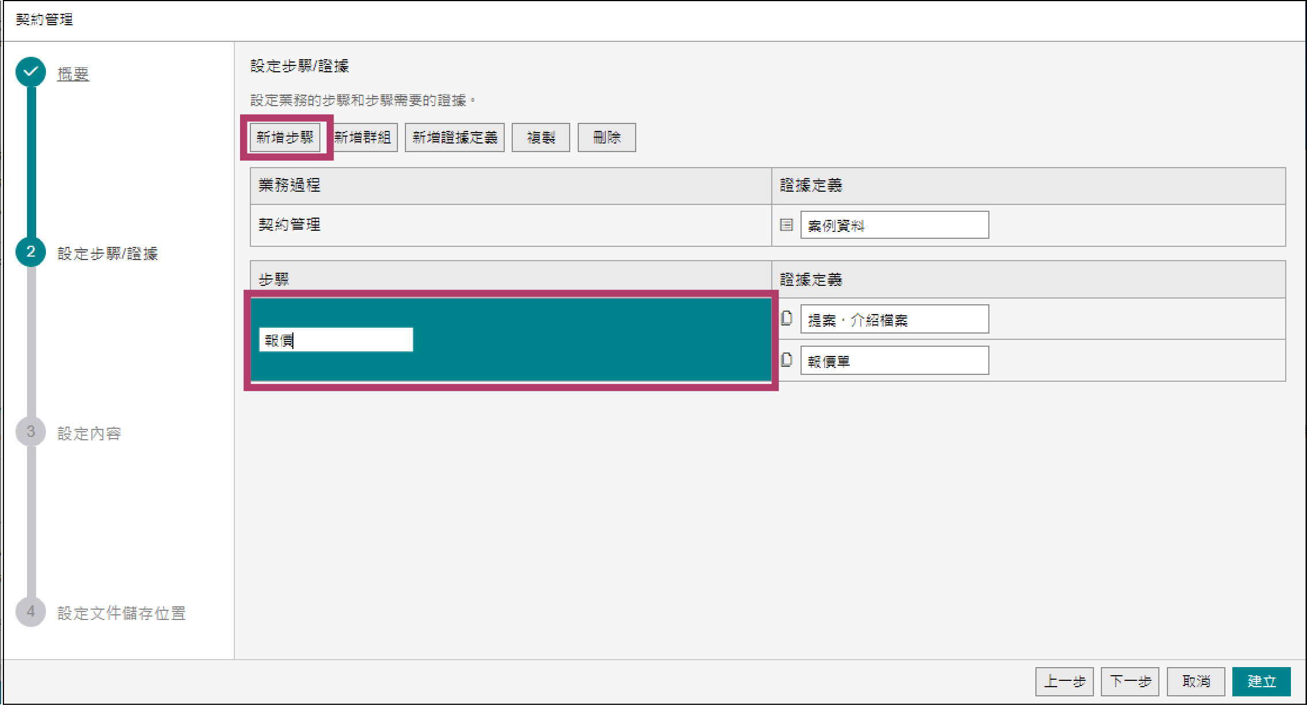The width and height of the screenshot is (1307, 705).
Task: Edit the 提案・介紹檔案 evidence field
Action: coord(894,319)
